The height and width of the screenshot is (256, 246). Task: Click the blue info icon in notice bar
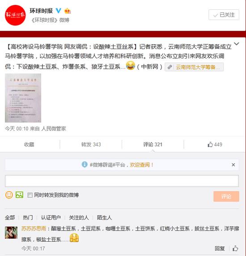[x=85, y=164]
